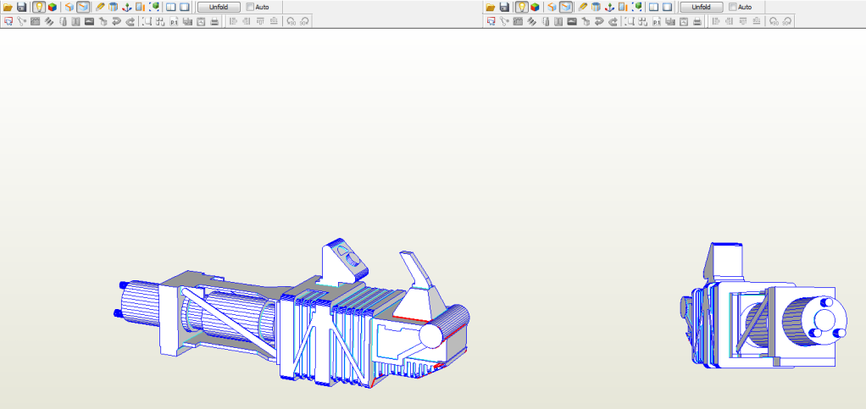Click the printer icon in left toolbar
The width and height of the screenshot is (866, 409).
click(x=215, y=21)
